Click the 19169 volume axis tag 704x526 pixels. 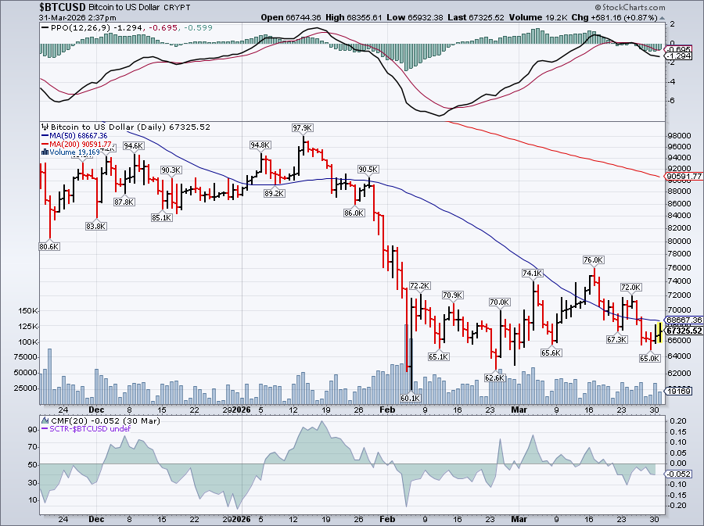click(677, 391)
